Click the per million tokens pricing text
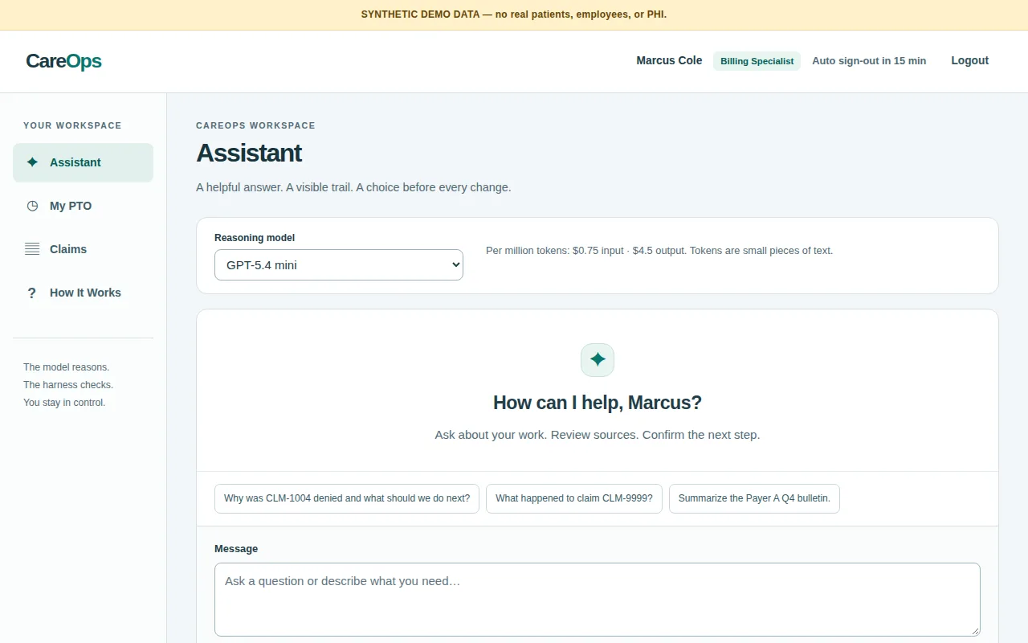This screenshot has width=1028, height=643. [659, 251]
